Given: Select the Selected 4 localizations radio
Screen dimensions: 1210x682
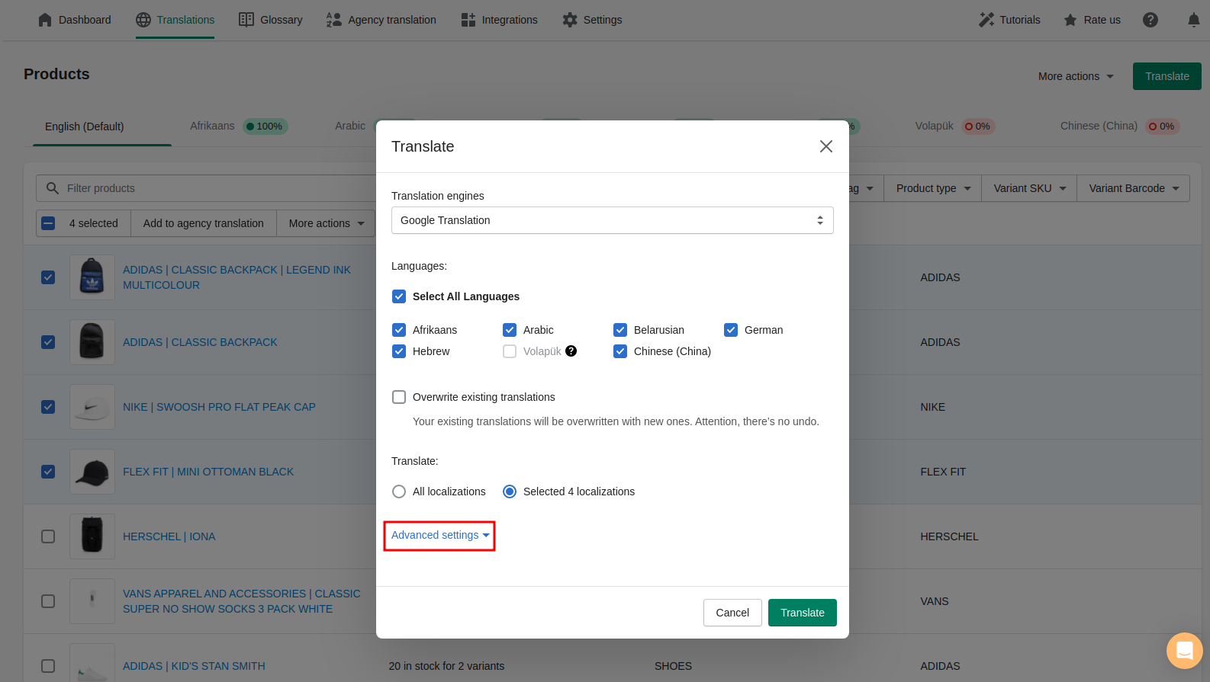Looking at the screenshot, I should click(x=510, y=491).
